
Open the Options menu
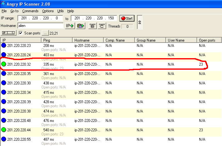[48, 11]
